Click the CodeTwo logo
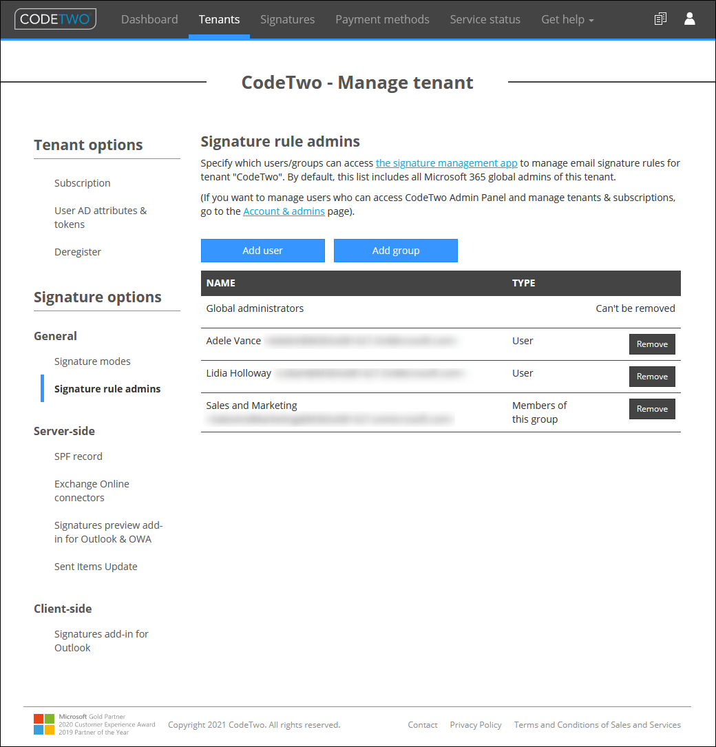716x747 pixels. click(x=55, y=19)
